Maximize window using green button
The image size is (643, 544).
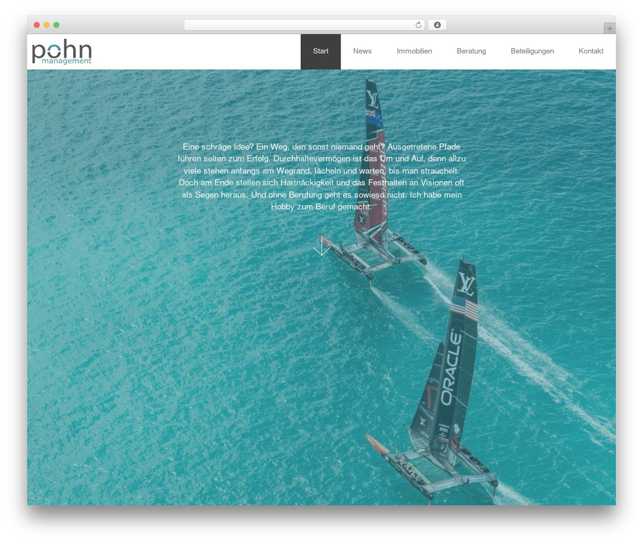pyautogui.click(x=56, y=25)
